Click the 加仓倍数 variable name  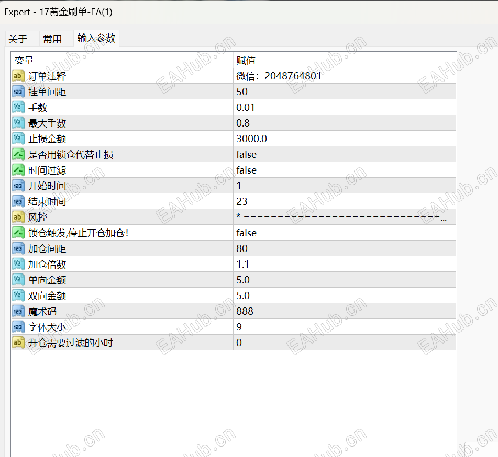[x=47, y=265]
